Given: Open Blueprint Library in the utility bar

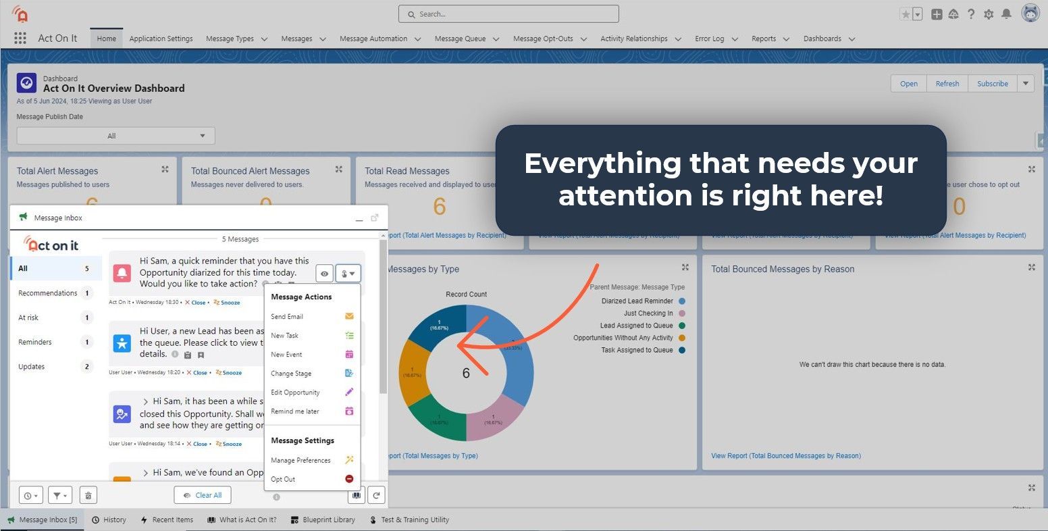Looking at the screenshot, I should (x=323, y=520).
